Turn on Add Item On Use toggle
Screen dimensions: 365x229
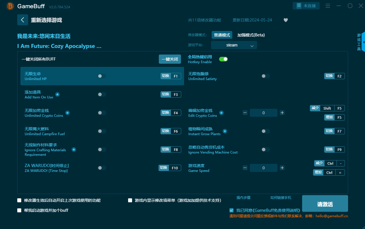[x=102, y=94]
